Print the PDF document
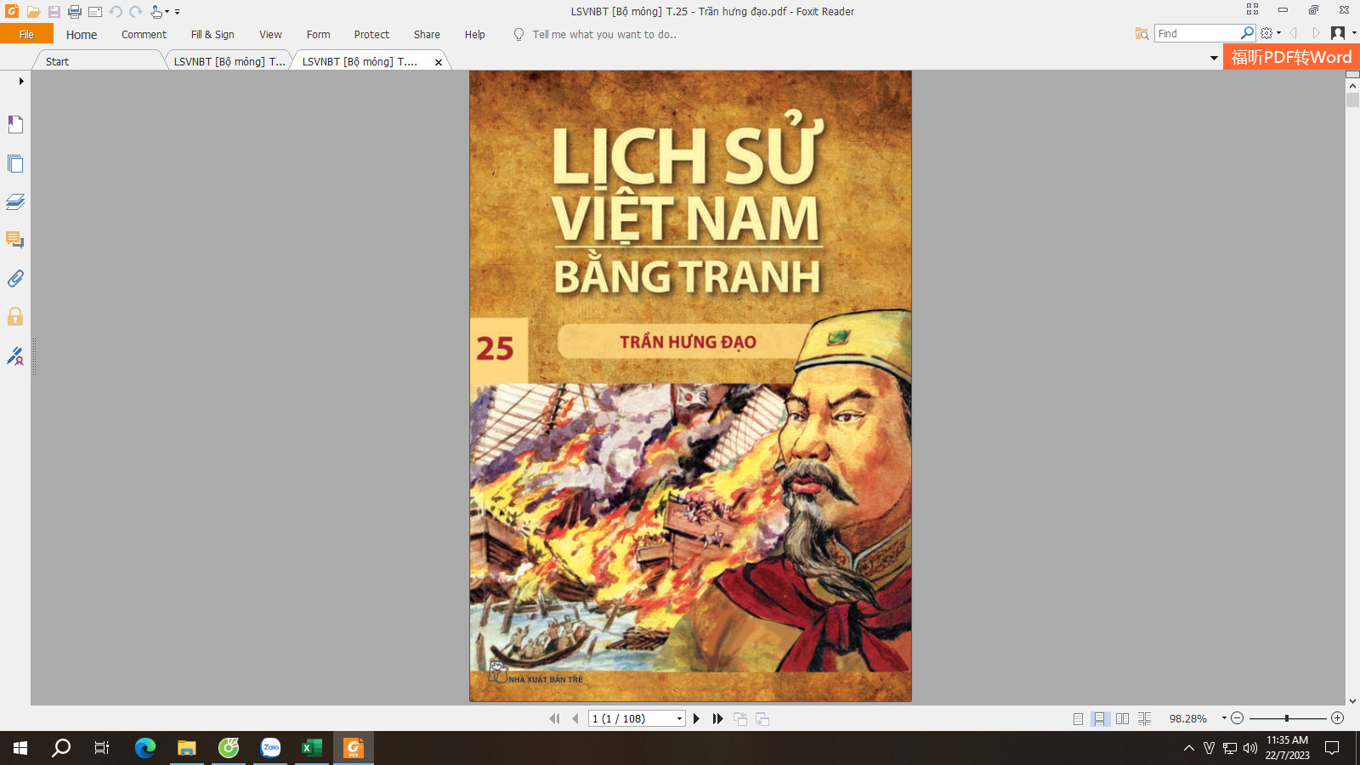1360x765 pixels. pos(75,12)
